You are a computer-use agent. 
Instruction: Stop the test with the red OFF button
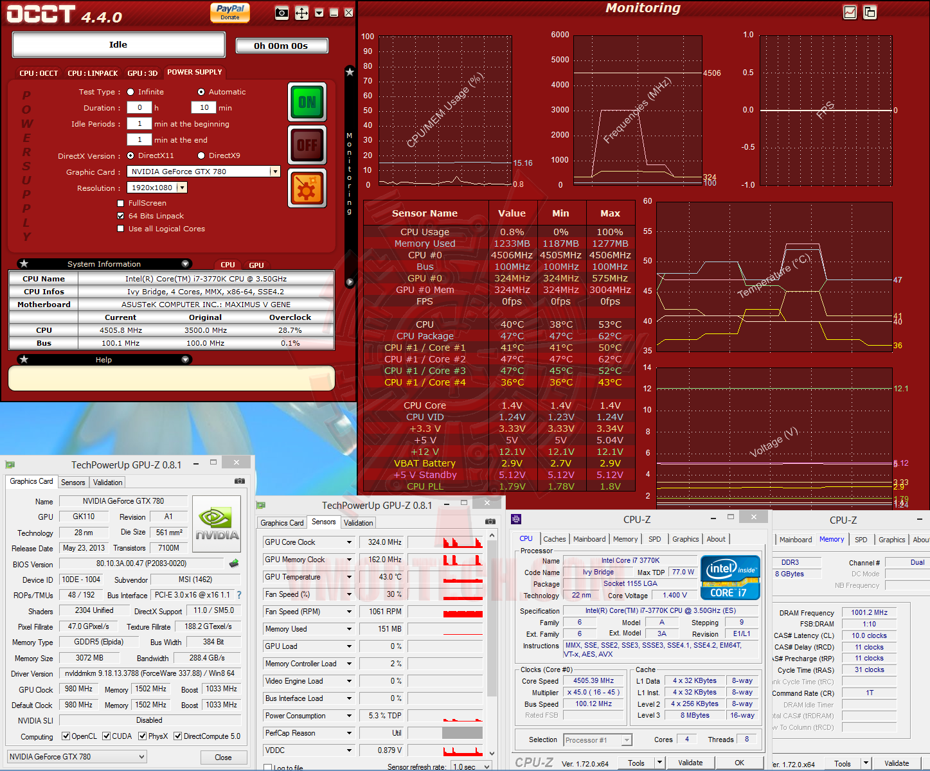pyautogui.click(x=307, y=145)
